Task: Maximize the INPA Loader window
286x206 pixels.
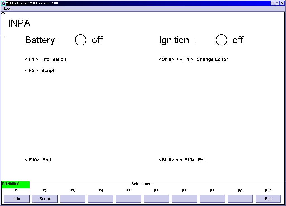Action: (x=277, y=3)
